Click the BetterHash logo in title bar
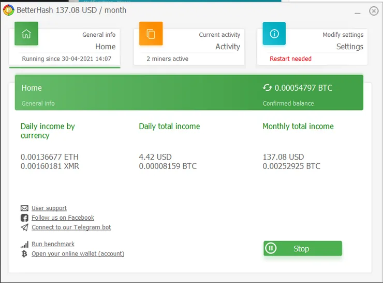 pyautogui.click(x=9, y=10)
